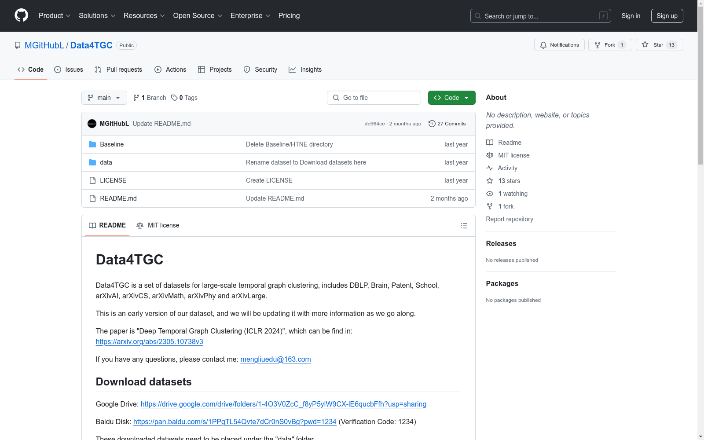Open the Baseline folder icon
The image size is (704, 440).
click(x=92, y=144)
